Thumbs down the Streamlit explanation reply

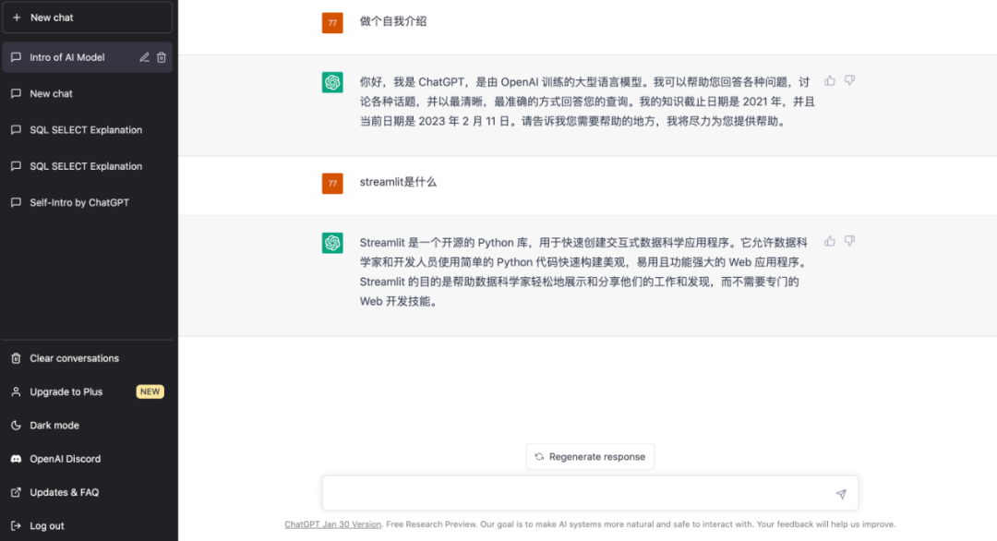tap(849, 241)
